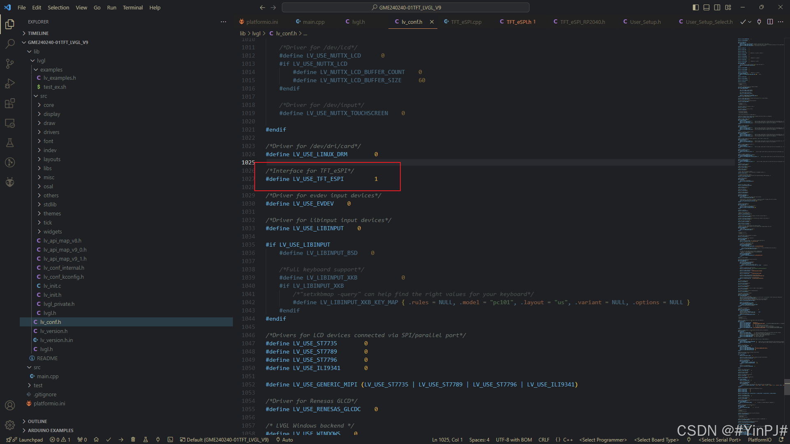This screenshot has height=444, width=790.
Task: Open the Search view in activity bar
Action: click(x=10, y=44)
